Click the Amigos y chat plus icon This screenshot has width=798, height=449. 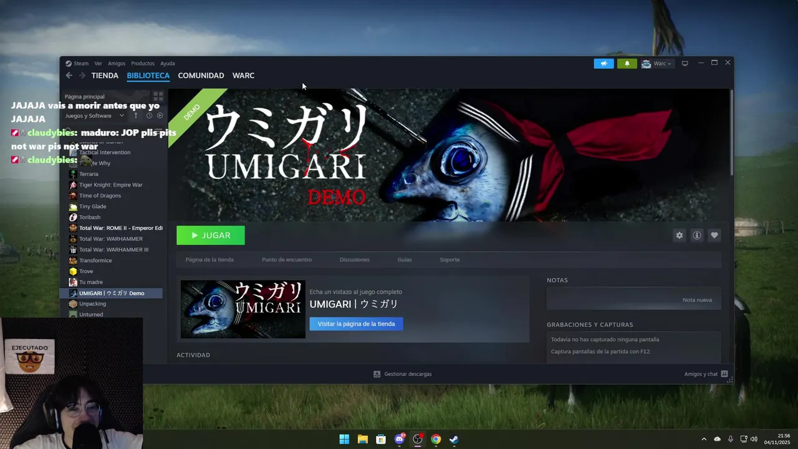click(724, 374)
